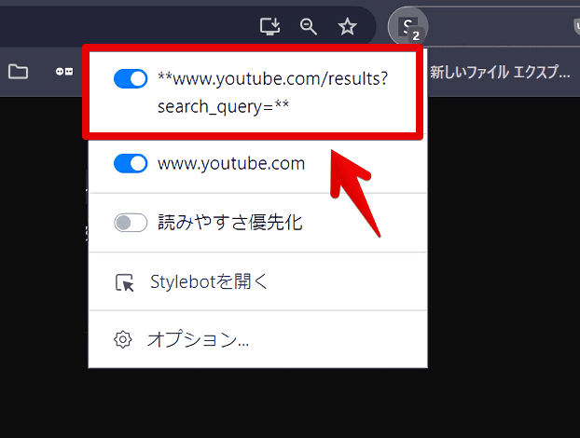
Task: Click the 読みやすさ優先化 label text
Action: 230,223
